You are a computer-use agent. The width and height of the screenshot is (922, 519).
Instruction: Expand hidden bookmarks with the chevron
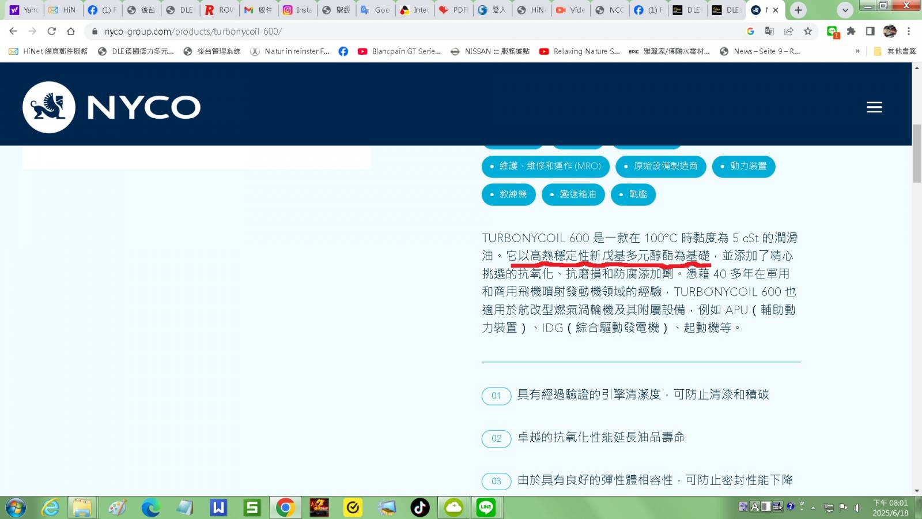[x=857, y=51]
